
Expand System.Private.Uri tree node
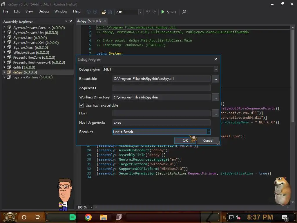click(4, 33)
